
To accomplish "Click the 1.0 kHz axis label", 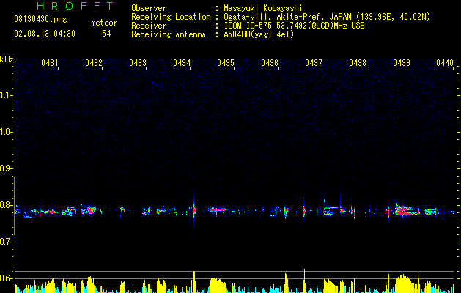I will click(x=7, y=132).
